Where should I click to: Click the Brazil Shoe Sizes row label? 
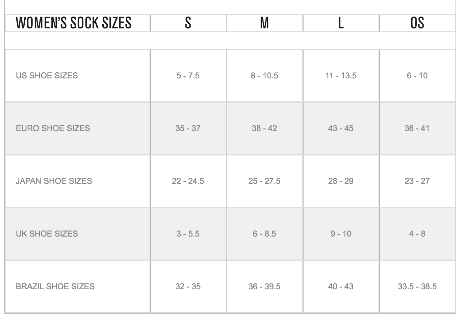coord(55,286)
